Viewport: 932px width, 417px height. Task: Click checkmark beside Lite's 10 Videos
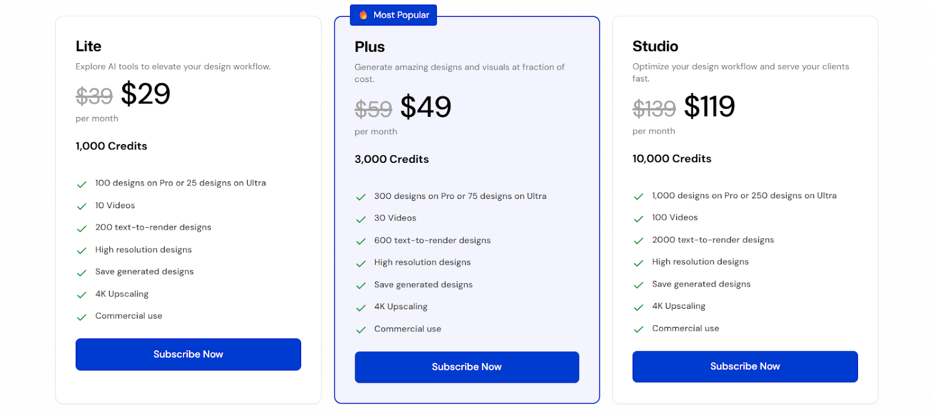(82, 206)
